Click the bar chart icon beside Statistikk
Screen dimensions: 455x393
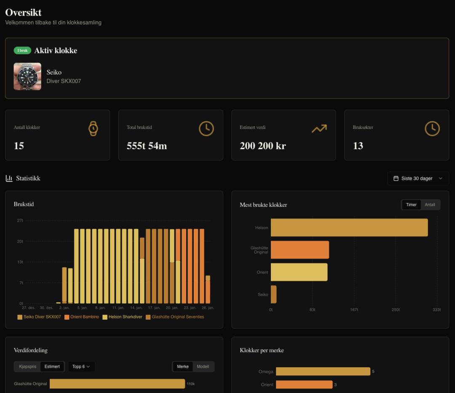[x=9, y=178]
